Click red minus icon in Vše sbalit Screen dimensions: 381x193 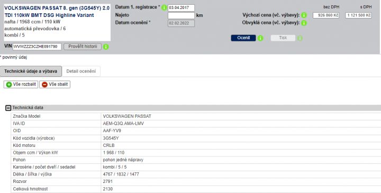(44, 85)
